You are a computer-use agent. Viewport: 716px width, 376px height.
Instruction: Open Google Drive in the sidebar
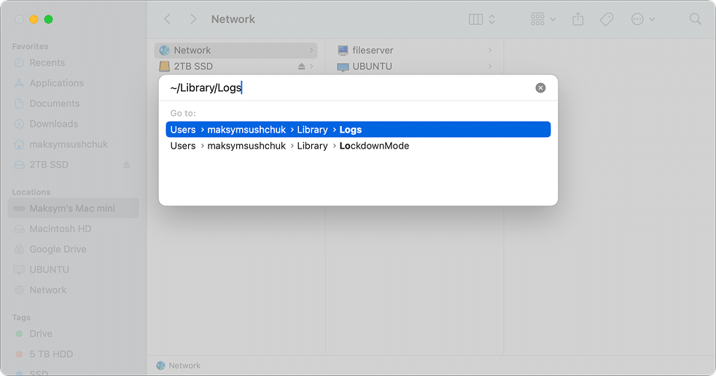(58, 249)
